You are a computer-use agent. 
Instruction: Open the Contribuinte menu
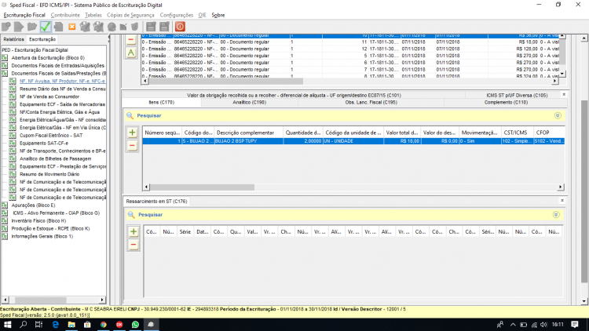pyautogui.click(x=65, y=15)
